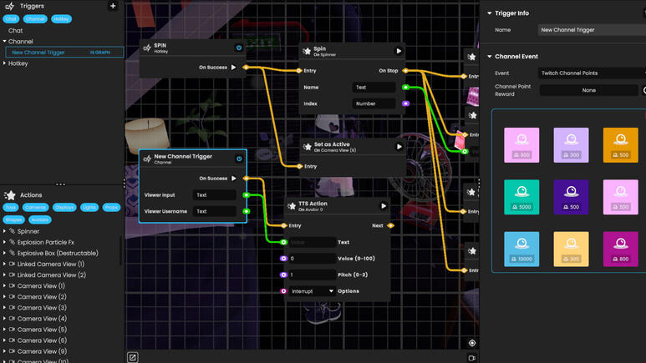
Task: Click the trigger Name field
Action: [592, 30]
